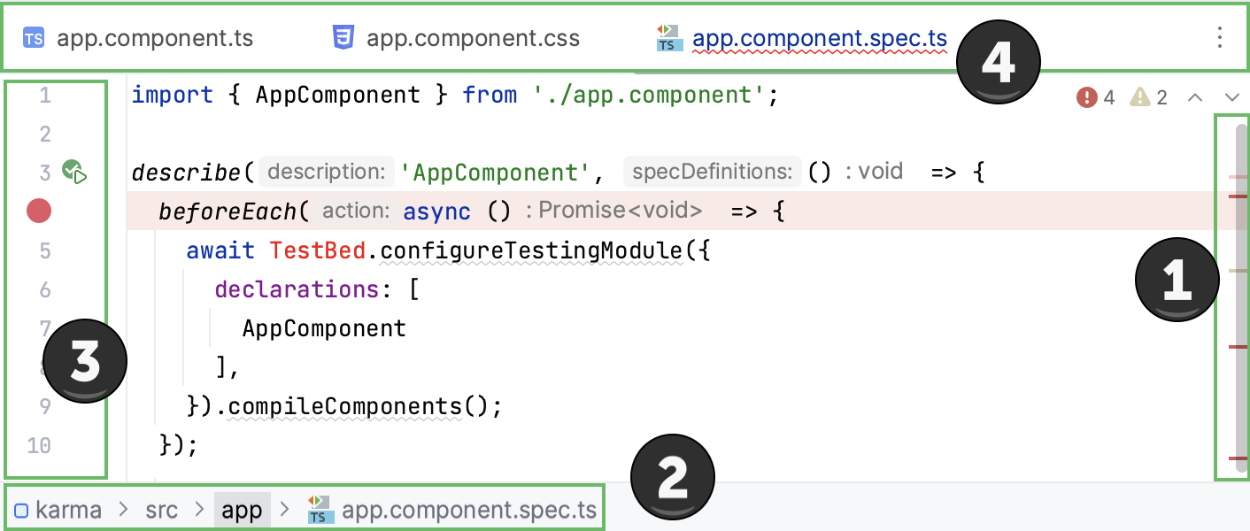Click the run test icon beside describe
This screenshot has height=531, width=1250.
coord(74,172)
